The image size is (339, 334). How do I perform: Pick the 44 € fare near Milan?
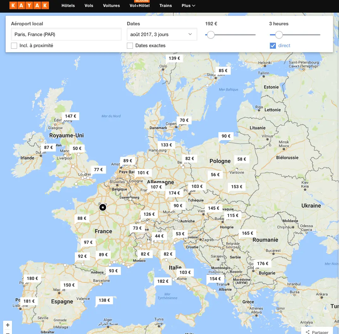159,236
